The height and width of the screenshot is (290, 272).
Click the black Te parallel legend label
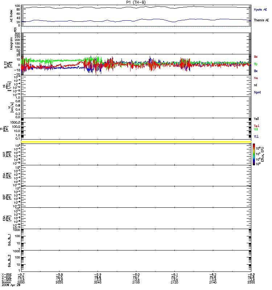click(x=256, y=119)
